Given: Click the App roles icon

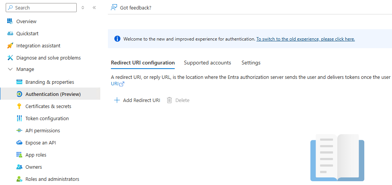Looking at the screenshot, I should (x=19, y=155).
